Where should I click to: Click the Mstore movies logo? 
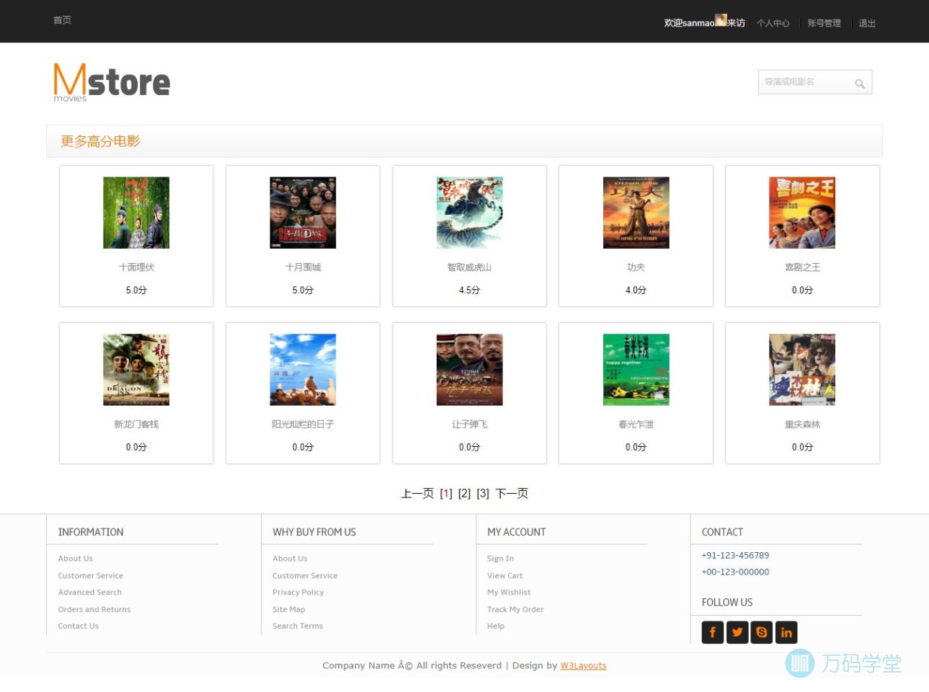click(x=112, y=81)
